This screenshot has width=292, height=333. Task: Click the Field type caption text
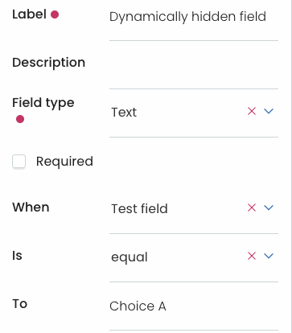43,103
